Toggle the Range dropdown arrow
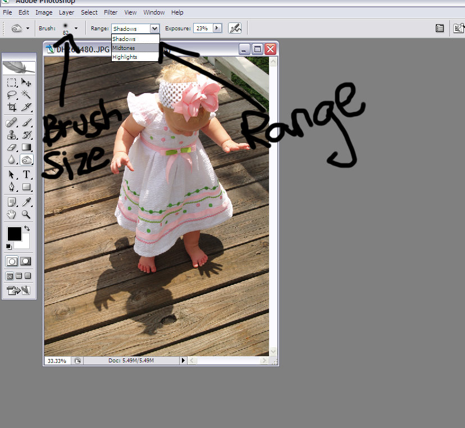465x428 pixels. pos(154,29)
